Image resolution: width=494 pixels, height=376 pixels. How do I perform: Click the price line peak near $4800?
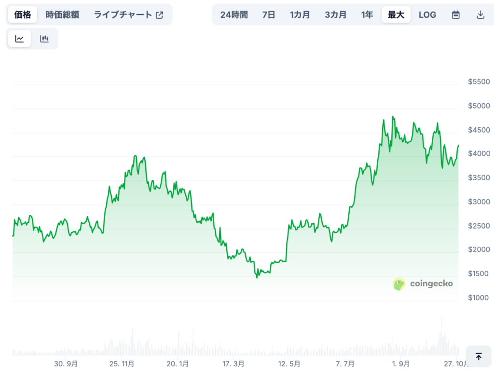(393, 117)
